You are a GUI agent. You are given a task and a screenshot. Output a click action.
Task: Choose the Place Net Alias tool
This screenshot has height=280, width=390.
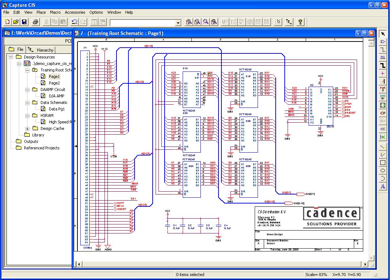(x=383, y=57)
